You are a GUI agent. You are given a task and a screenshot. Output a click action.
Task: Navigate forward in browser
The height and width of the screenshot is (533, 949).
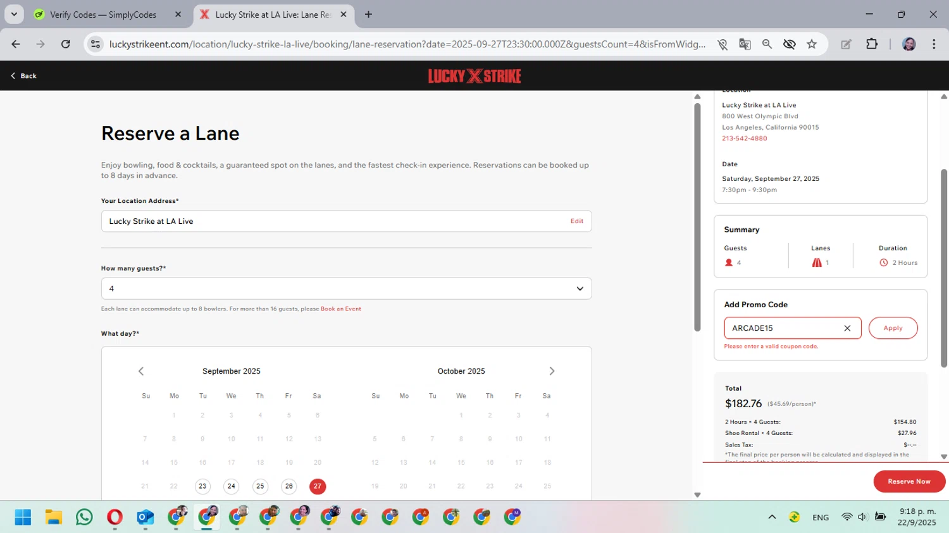(40, 44)
